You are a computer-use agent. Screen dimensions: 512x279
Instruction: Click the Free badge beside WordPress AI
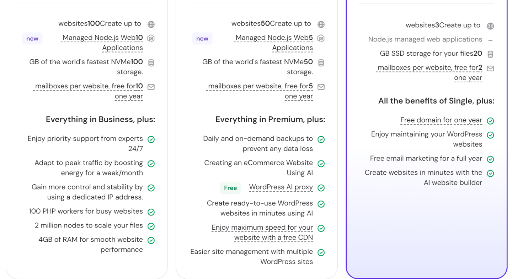[x=230, y=188]
